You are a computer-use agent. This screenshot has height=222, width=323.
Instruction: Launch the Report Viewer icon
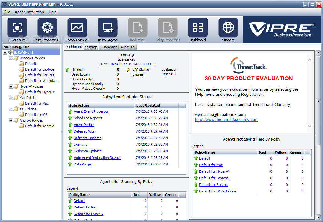(x=77, y=28)
